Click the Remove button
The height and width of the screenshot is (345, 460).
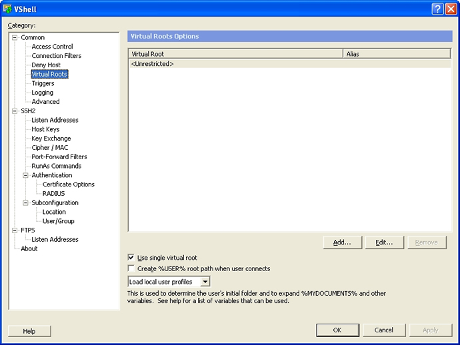click(427, 242)
